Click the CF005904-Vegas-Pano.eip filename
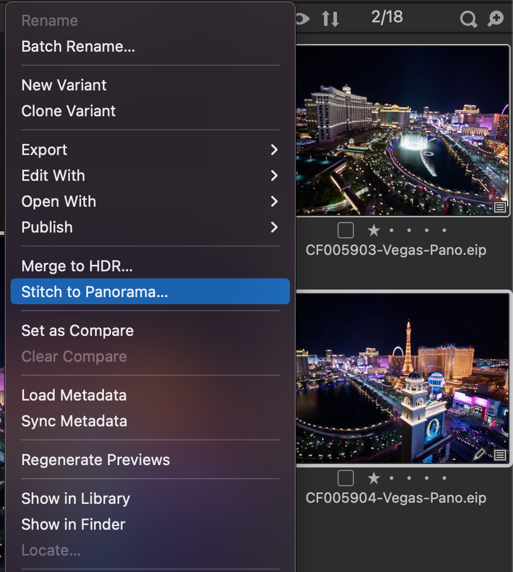513x572 pixels. click(x=396, y=498)
